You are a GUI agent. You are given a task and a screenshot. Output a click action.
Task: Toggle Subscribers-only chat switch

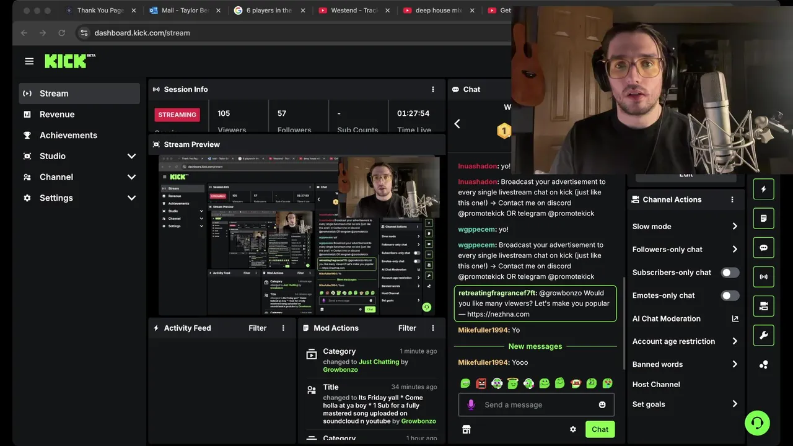pyautogui.click(x=730, y=273)
